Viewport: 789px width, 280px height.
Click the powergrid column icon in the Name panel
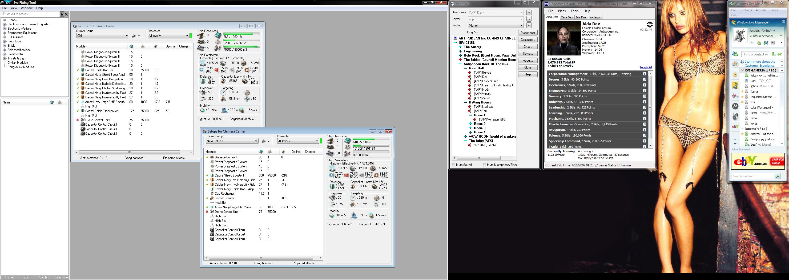(60, 102)
